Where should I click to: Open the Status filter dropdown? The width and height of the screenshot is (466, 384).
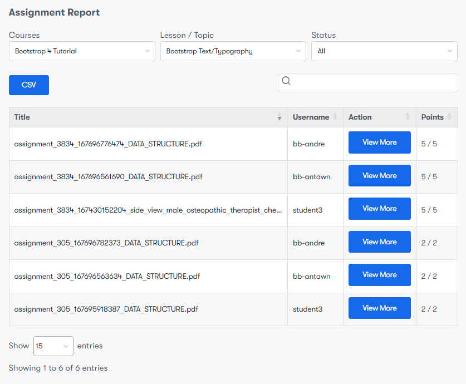[384, 51]
